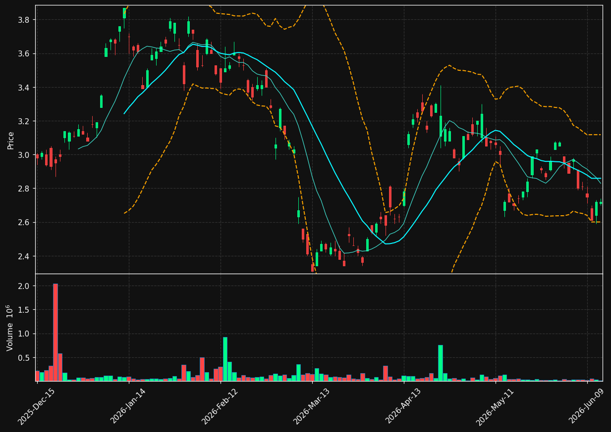Screen dimensions: 611x432
Task: Click the 2026-Feb-12 date label
Action: [220, 405]
